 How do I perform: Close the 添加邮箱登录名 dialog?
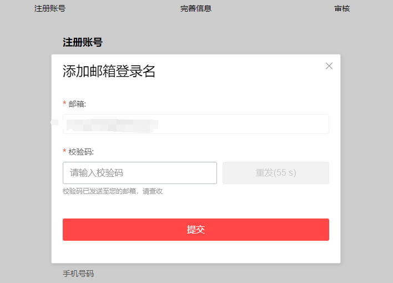(329, 66)
